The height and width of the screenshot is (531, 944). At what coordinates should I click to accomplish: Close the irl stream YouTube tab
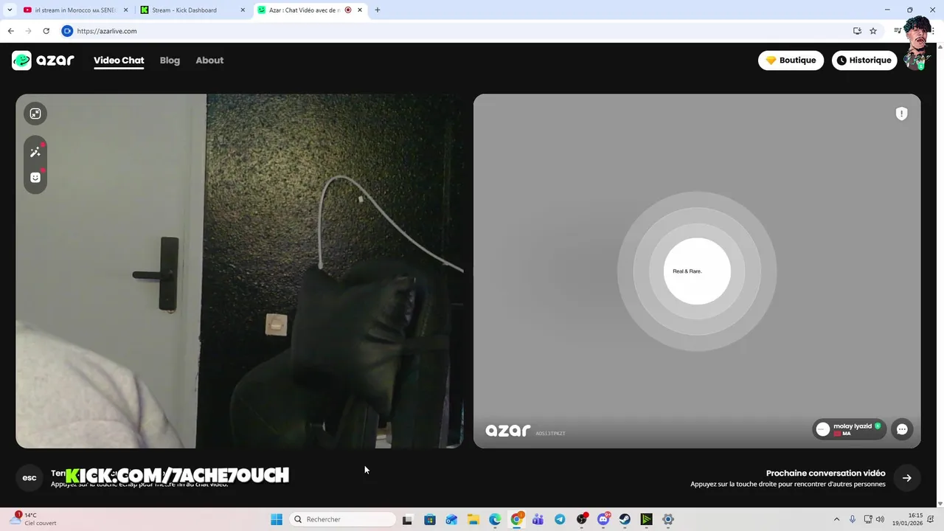pos(125,10)
